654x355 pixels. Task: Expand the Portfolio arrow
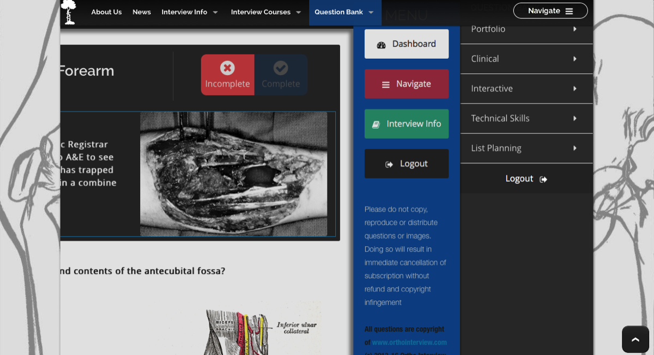574,29
